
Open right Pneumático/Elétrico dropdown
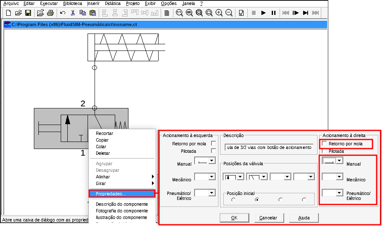339,193
